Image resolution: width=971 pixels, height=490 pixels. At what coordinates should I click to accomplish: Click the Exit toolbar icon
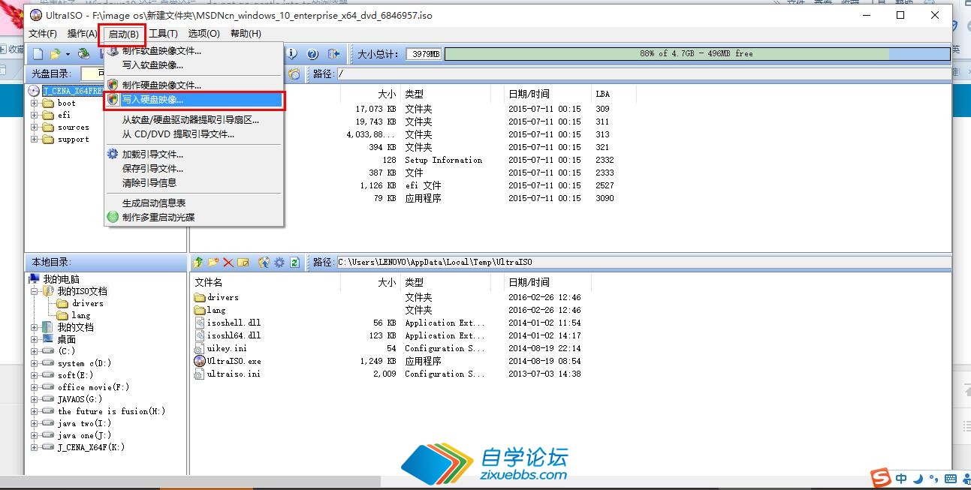coord(334,54)
